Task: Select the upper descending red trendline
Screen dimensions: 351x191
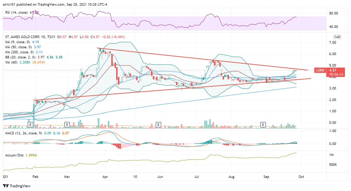Action: (202, 59)
